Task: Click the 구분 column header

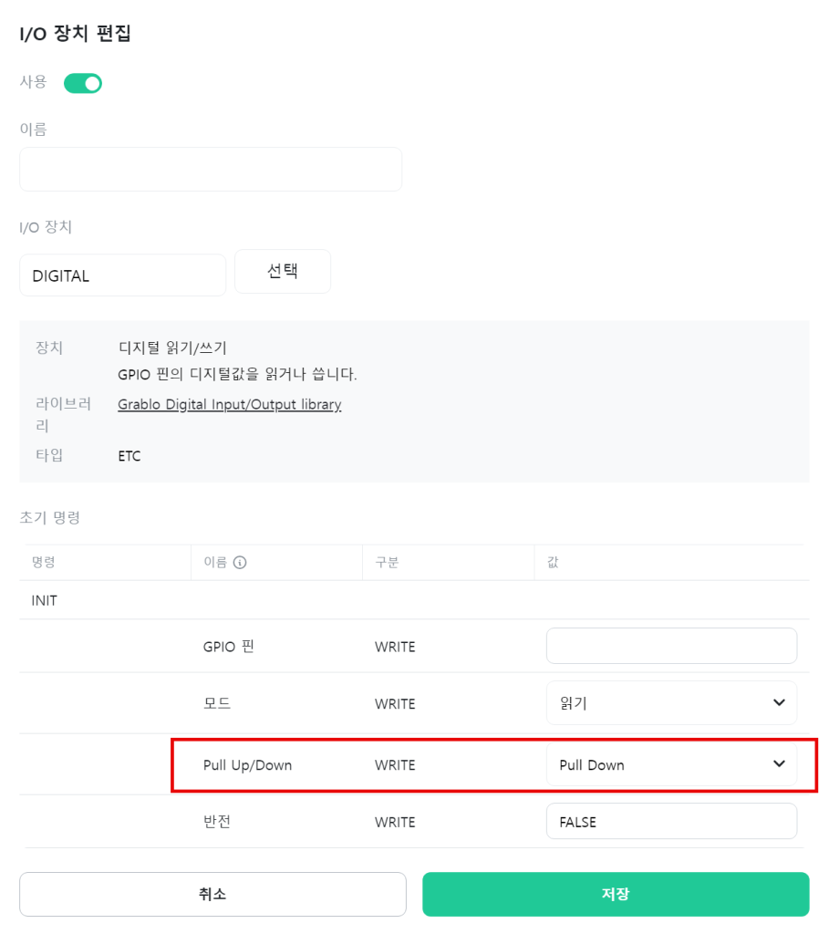Action: pyautogui.click(x=387, y=562)
